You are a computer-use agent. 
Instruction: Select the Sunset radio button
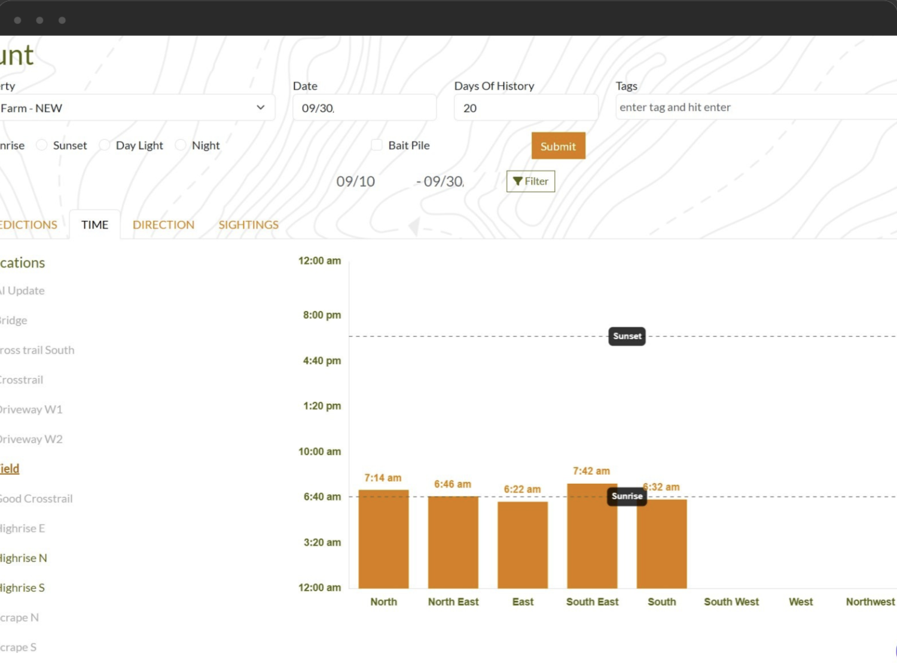click(x=42, y=145)
